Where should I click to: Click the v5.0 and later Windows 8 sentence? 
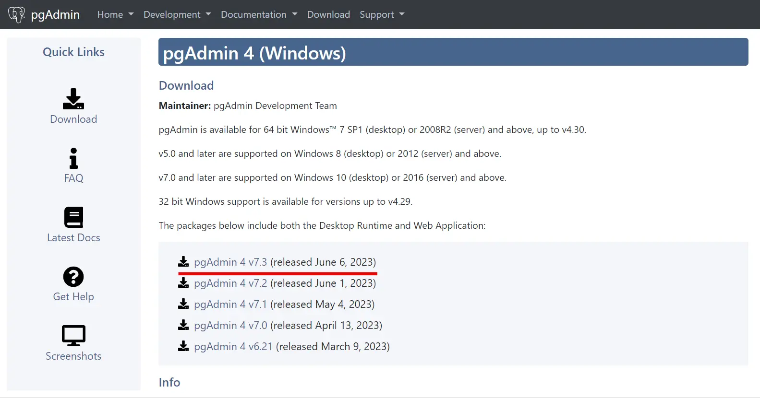point(330,153)
